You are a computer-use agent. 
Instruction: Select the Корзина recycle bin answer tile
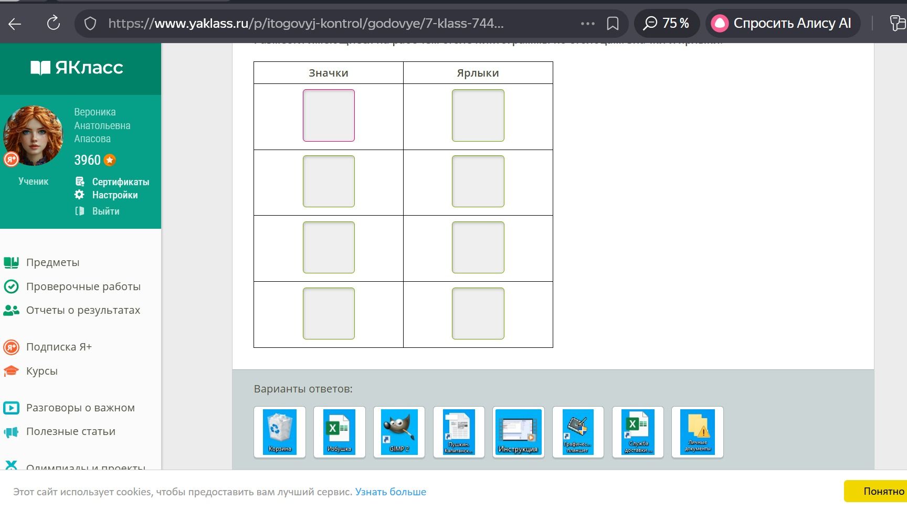pos(279,432)
